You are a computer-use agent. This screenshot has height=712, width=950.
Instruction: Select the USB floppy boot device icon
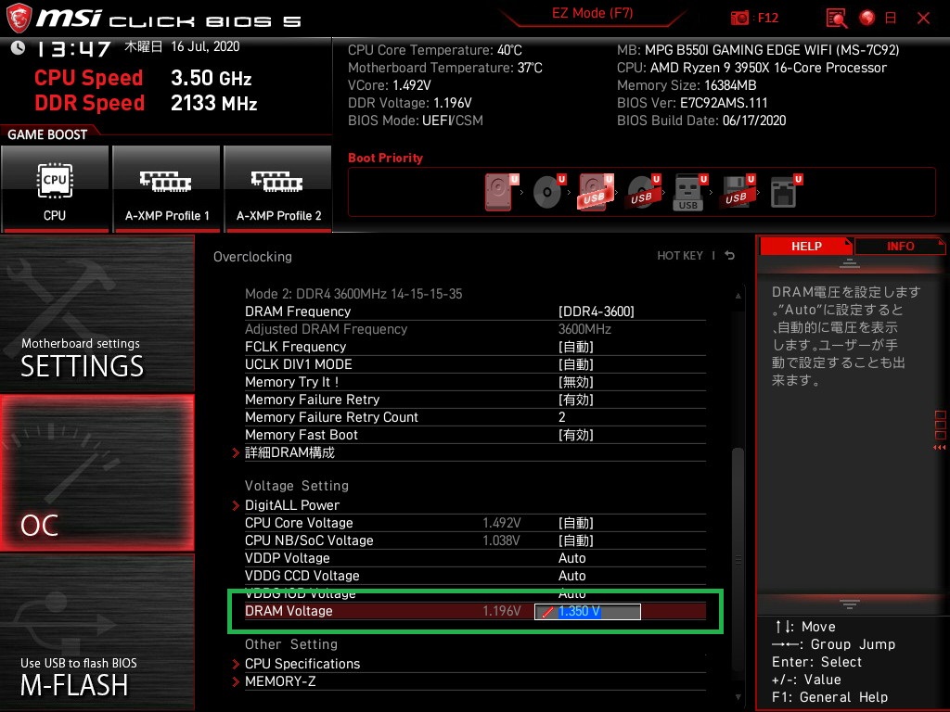pos(737,192)
